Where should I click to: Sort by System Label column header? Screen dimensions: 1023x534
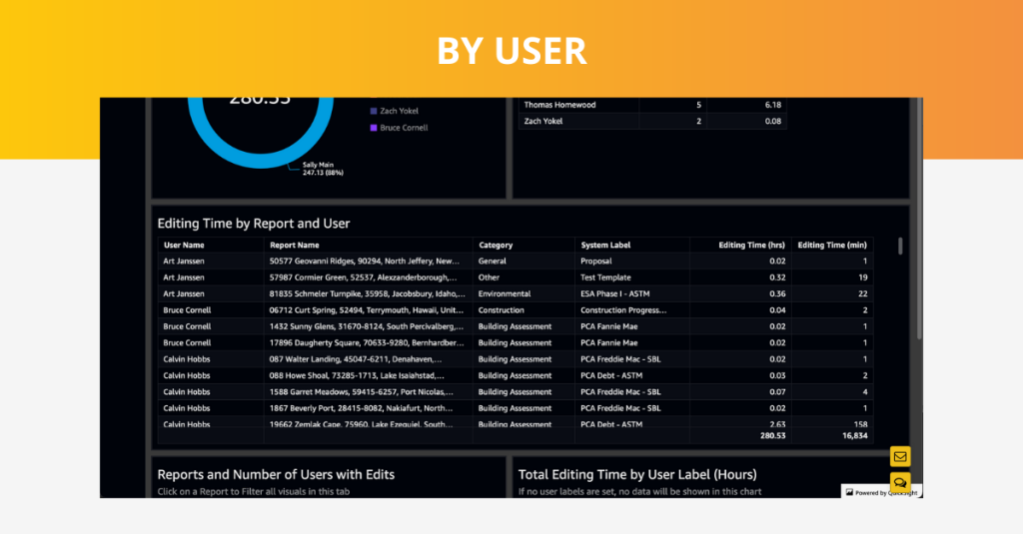[605, 246]
